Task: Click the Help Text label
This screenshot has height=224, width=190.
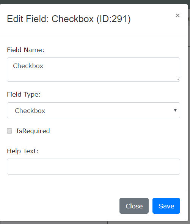Action: click(23, 151)
